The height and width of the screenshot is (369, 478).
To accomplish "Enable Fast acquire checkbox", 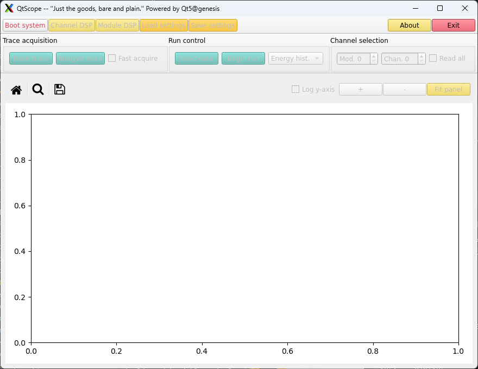I will tap(112, 58).
